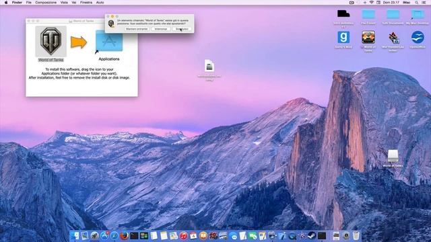The width and height of the screenshot is (431, 242).
Task: Launch Firefox from the Dock
Action: (124, 236)
